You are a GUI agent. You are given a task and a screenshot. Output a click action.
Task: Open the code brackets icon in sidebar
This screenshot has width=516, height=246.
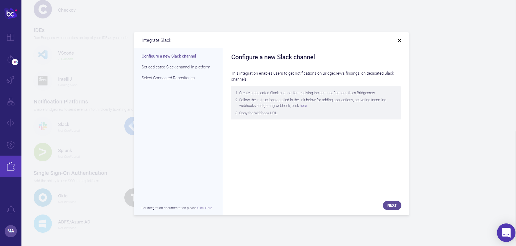pos(11,123)
